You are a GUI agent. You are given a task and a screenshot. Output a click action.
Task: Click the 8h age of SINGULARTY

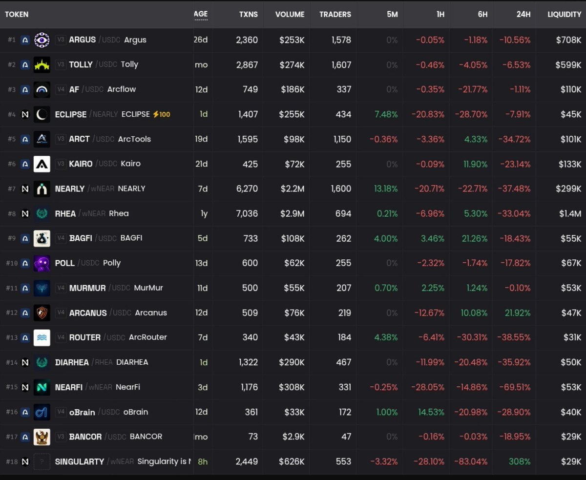pyautogui.click(x=202, y=461)
